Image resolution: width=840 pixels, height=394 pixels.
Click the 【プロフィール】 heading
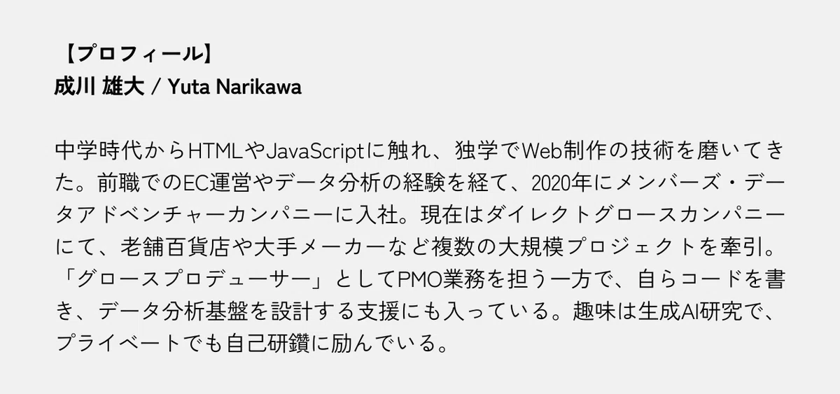pos(134,55)
